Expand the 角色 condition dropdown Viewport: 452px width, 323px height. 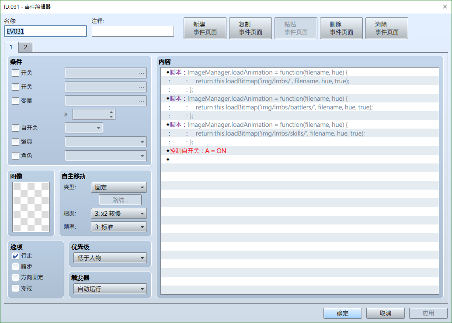pos(106,156)
